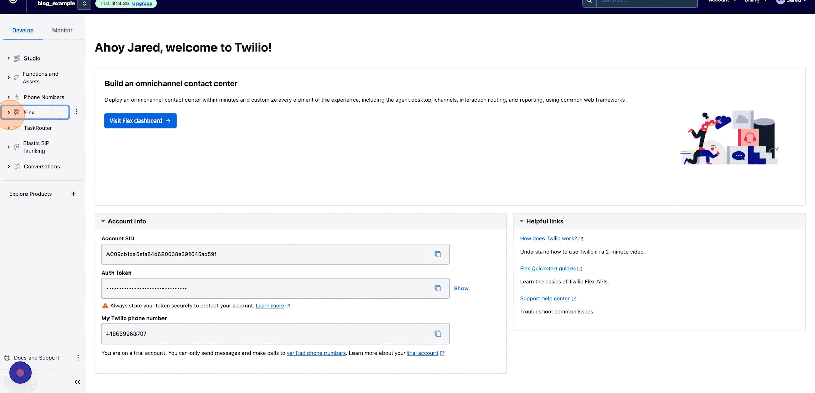
Task: Open TaskRouter in the sidebar
Action: click(x=38, y=128)
